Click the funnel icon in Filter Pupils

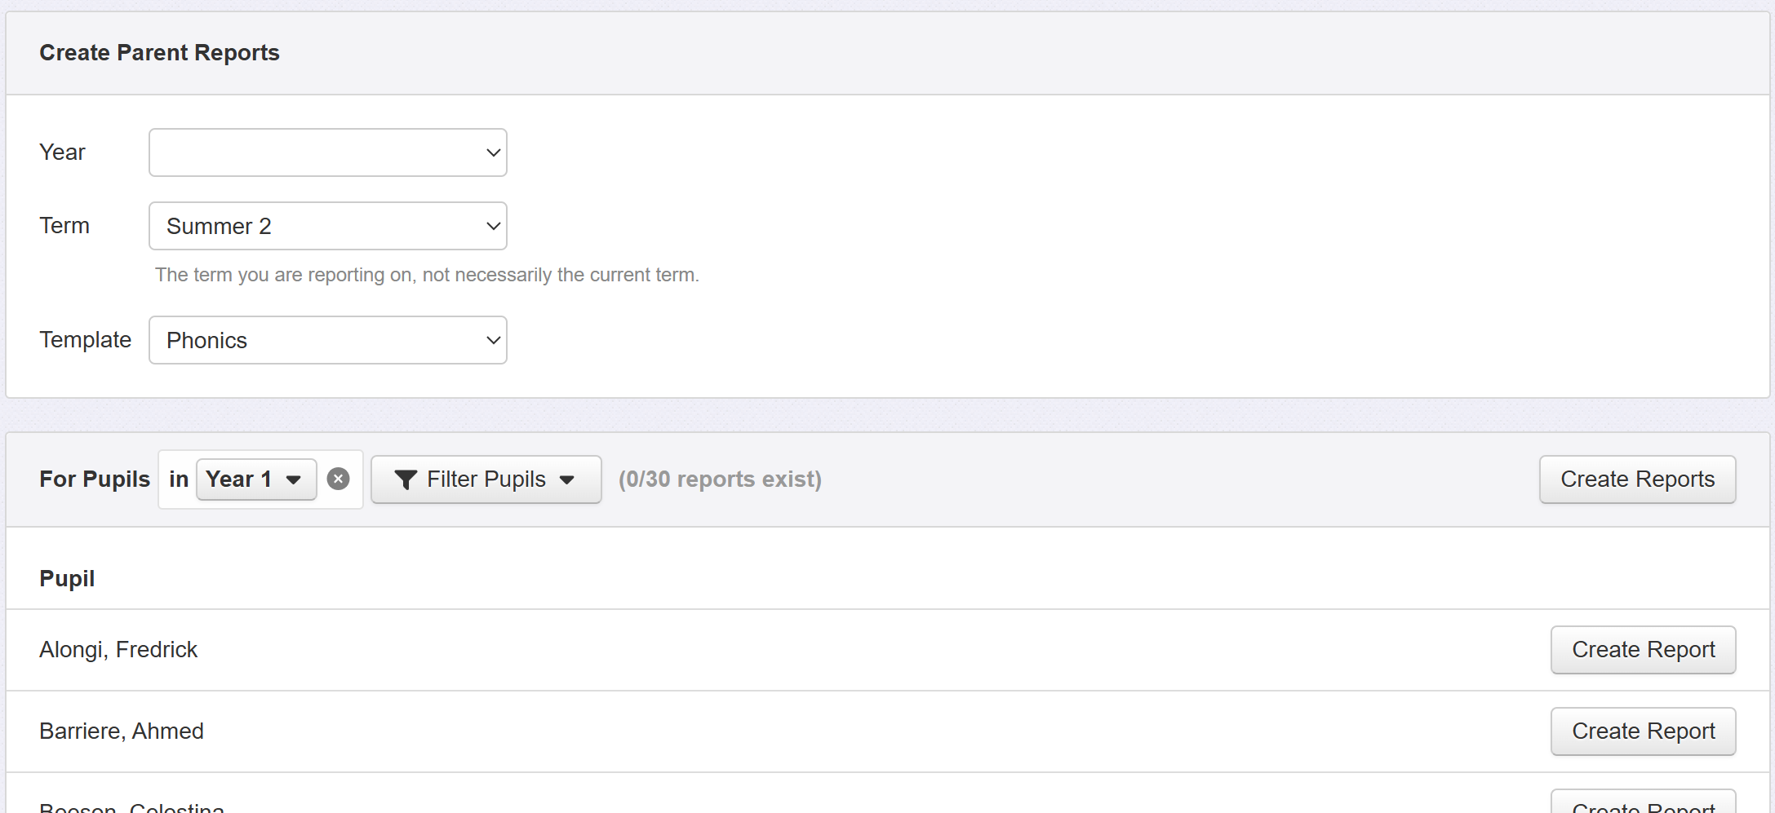(x=406, y=479)
